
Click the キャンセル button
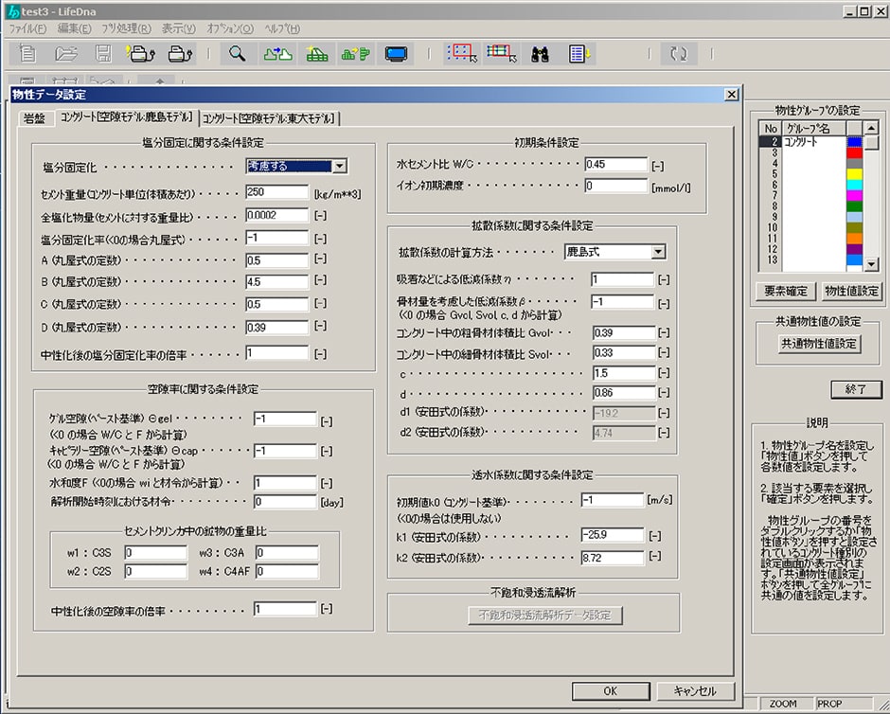coord(695,690)
